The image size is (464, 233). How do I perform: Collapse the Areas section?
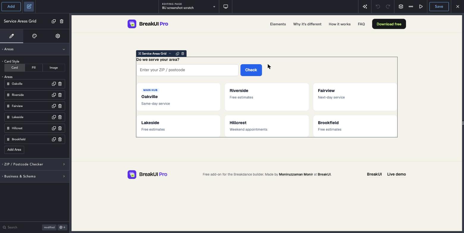[x=35, y=49]
